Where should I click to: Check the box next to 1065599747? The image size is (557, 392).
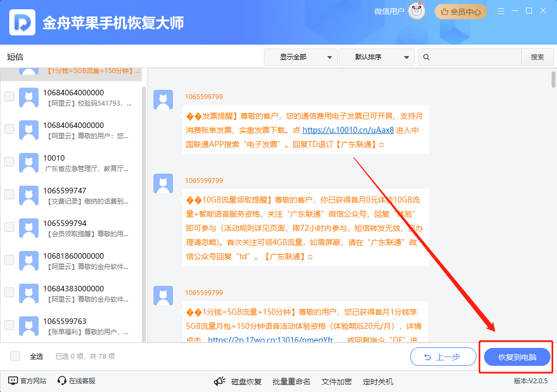[x=9, y=194]
